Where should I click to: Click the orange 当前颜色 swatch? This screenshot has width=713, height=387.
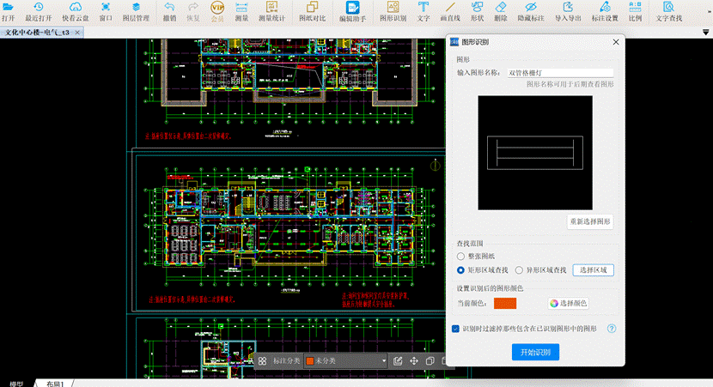505,303
